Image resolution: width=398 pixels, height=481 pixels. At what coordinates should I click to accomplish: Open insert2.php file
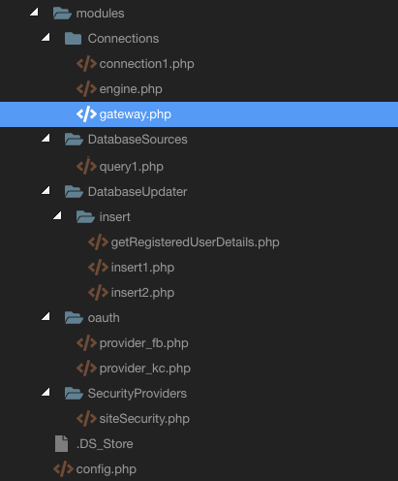(142, 293)
